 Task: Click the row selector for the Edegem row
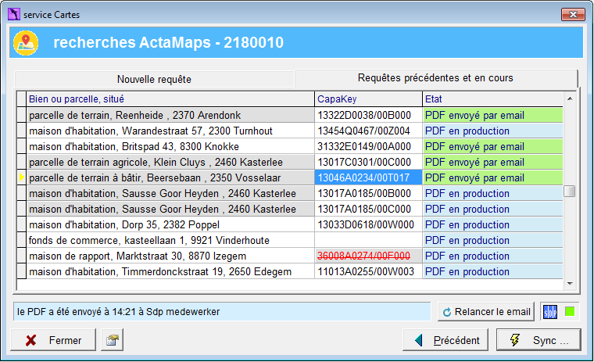[x=22, y=272]
